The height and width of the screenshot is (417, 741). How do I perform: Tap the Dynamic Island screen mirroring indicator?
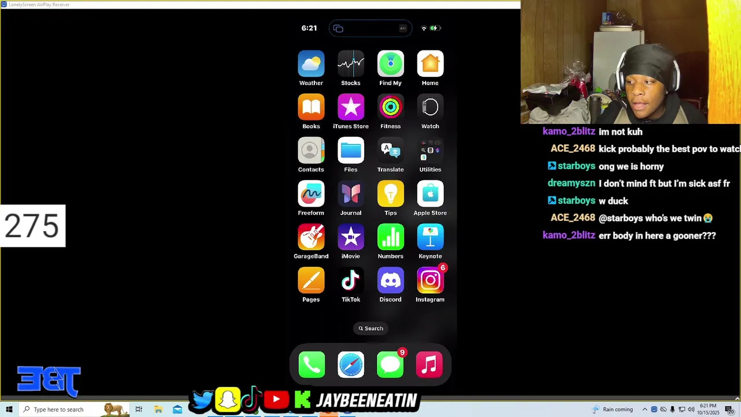tap(370, 28)
